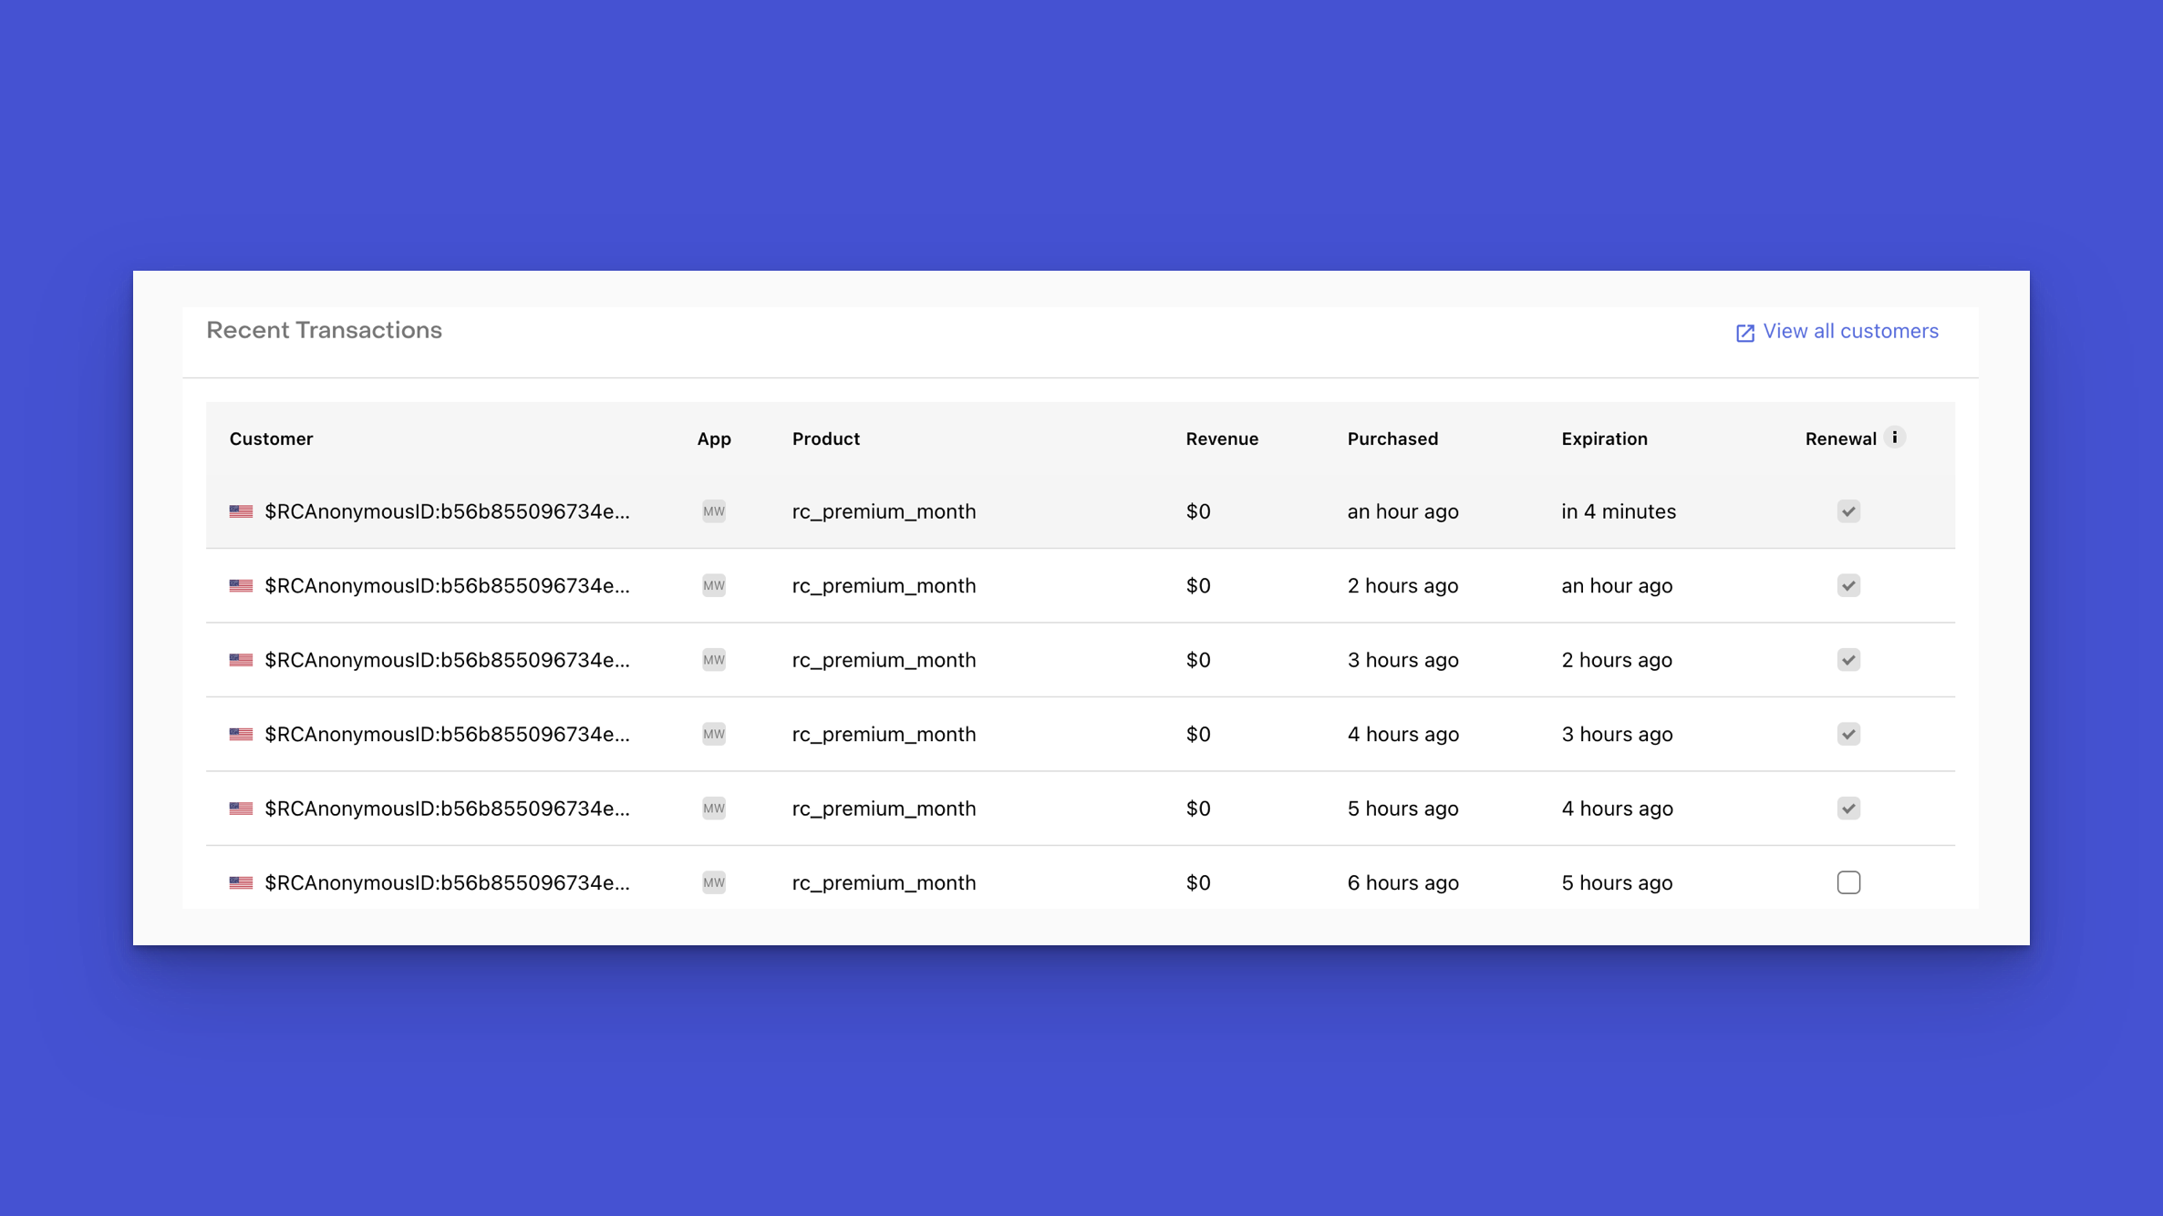The height and width of the screenshot is (1216, 2163).
Task: Click the Customer column header
Action: [271, 439]
